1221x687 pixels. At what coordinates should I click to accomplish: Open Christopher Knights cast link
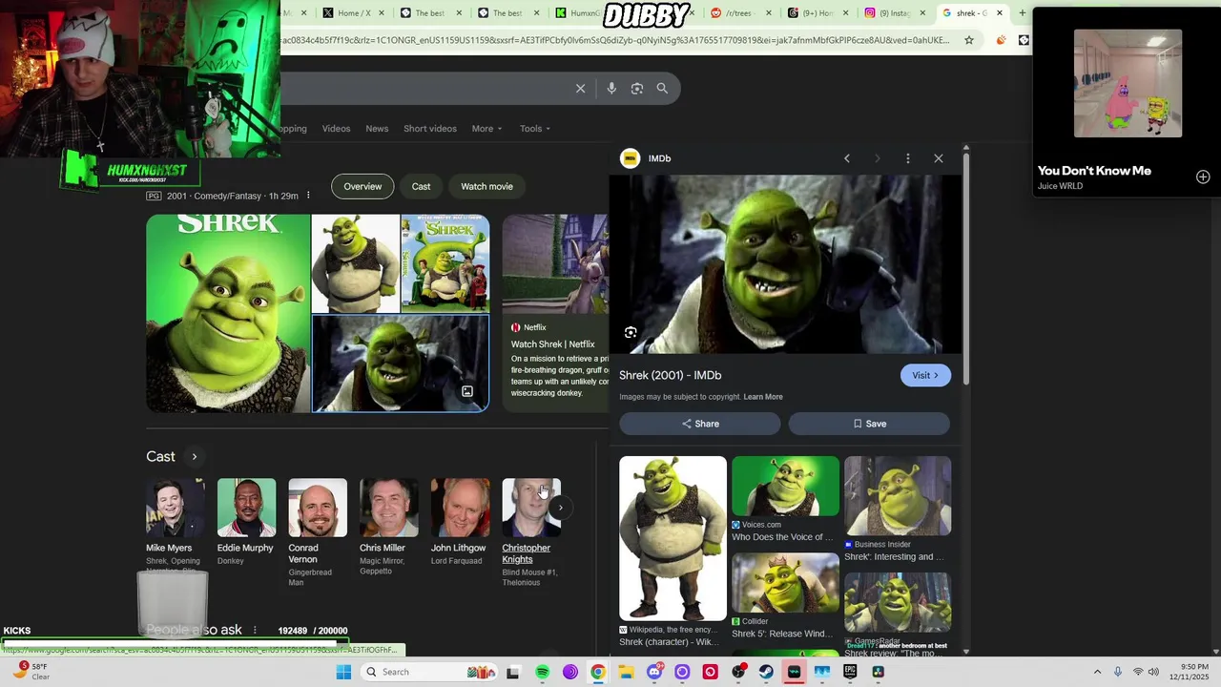coord(526,553)
